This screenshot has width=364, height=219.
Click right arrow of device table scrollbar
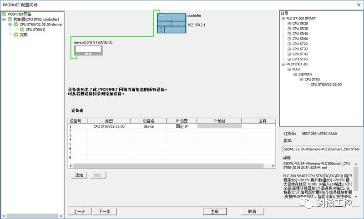point(273,166)
